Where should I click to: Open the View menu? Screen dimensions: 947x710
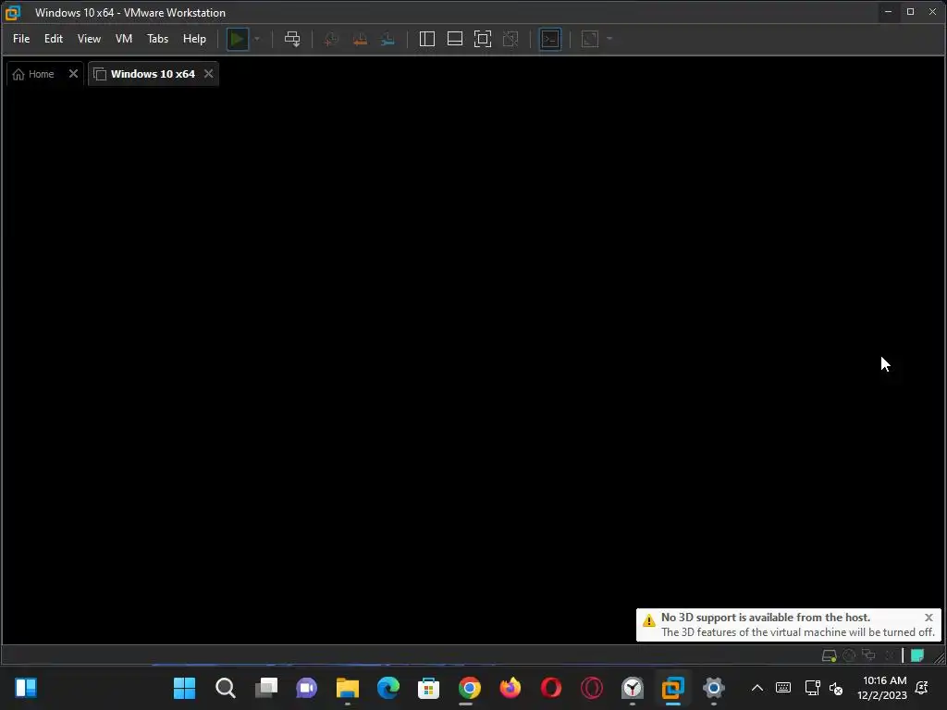point(89,39)
